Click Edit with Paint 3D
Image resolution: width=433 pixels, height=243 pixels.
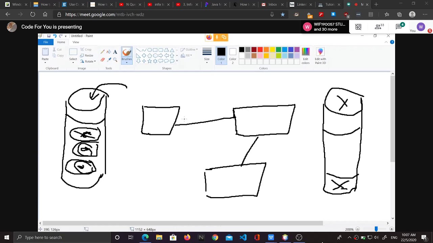320,56
